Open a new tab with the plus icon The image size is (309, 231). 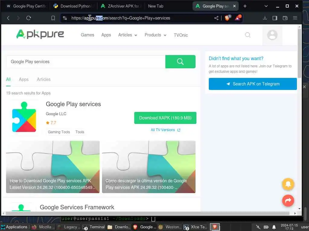tap(245, 6)
